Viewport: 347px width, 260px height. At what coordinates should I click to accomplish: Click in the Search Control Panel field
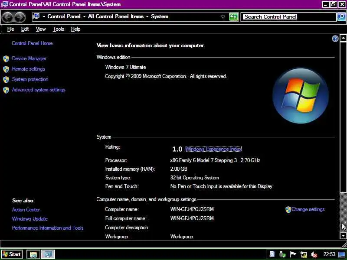(289, 17)
